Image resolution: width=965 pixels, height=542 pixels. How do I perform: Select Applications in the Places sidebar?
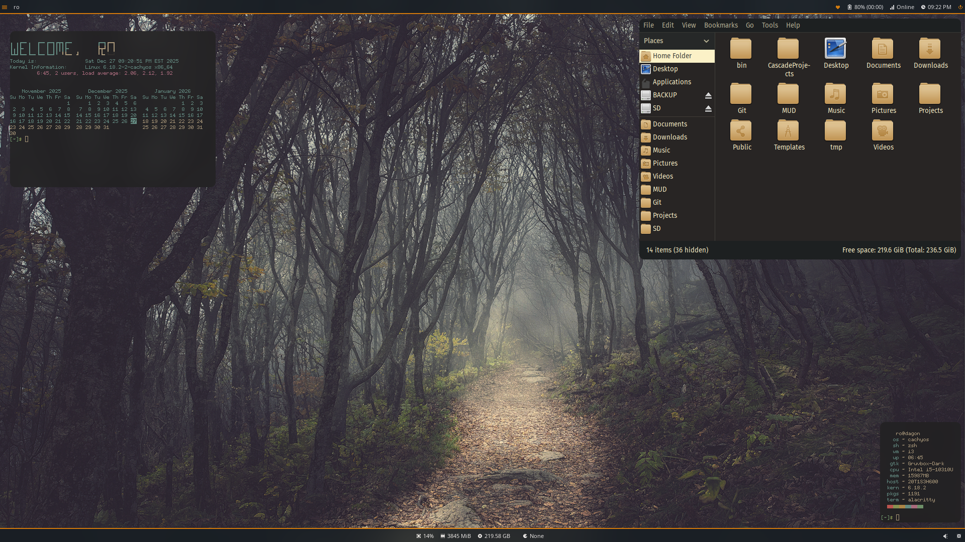pyautogui.click(x=671, y=82)
